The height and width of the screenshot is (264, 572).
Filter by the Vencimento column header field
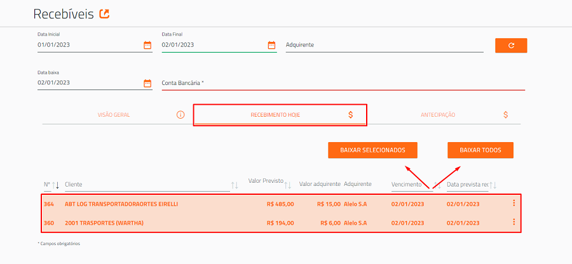[x=412, y=185]
